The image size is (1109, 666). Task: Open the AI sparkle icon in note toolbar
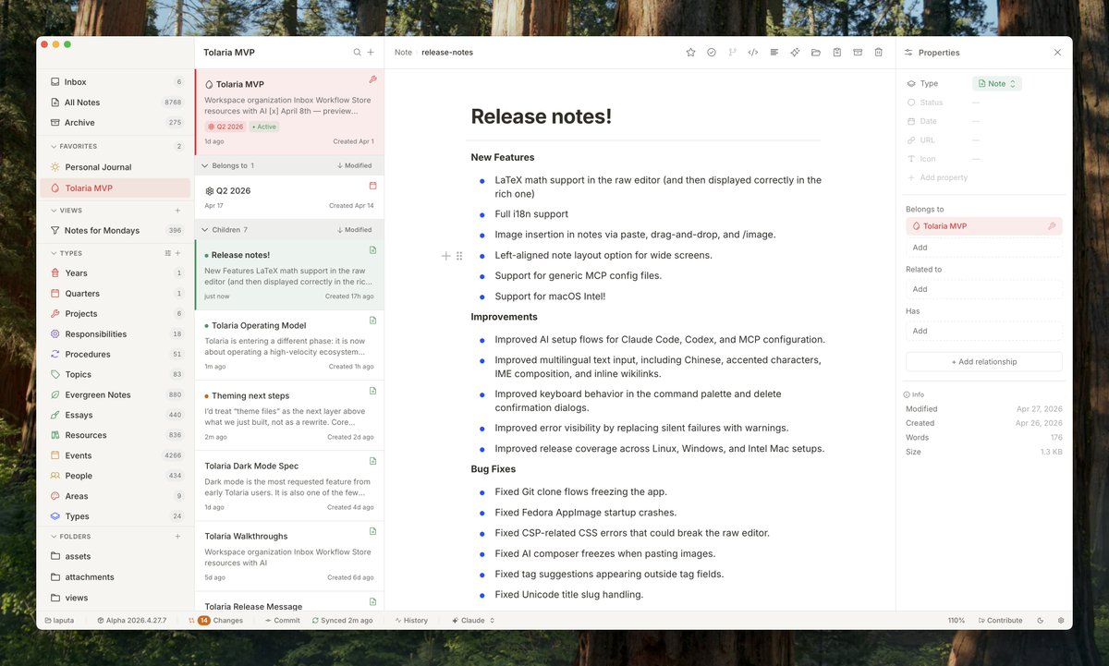point(795,53)
